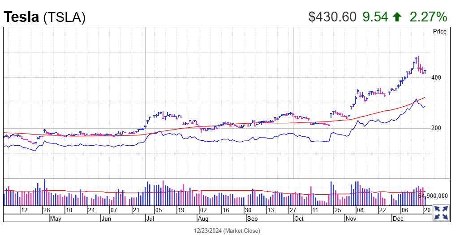
Task: Click the 64,900,000 volume label
Action: pyautogui.click(x=433, y=196)
